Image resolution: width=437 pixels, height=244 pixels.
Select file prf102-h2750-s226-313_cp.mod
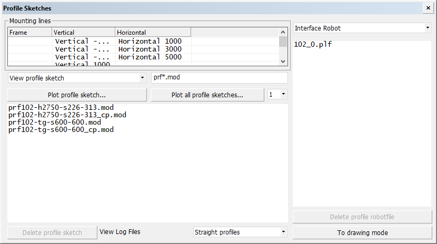[67, 115]
